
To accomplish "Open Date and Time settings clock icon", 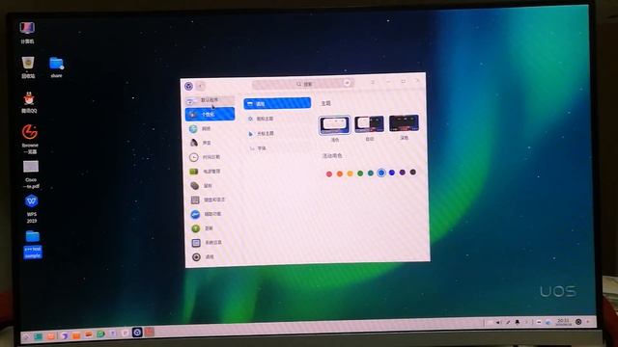I will click(193, 157).
